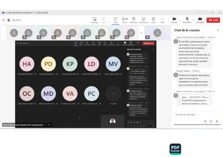Open the emoji picker in message box
This screenshot has height=157, width=223.
[211, 121]
